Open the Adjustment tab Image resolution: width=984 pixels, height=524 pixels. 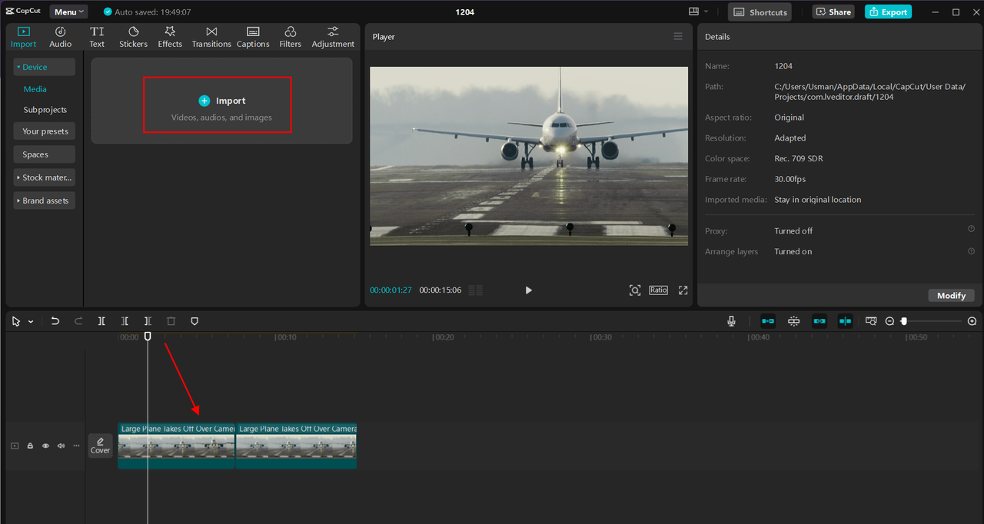(x=333, y=37)
